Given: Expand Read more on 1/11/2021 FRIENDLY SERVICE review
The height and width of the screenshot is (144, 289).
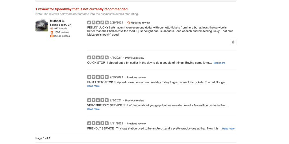Looking at the screenshot, I should pyautogui.click(x=228, y=128).
